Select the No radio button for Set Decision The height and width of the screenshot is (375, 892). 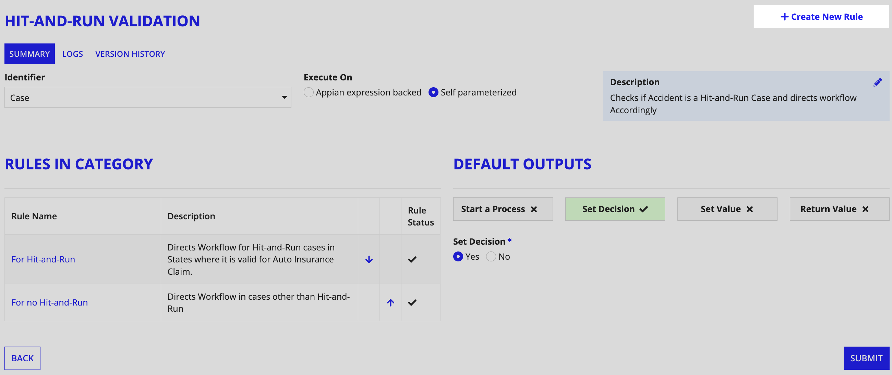(x=490, y=256)
